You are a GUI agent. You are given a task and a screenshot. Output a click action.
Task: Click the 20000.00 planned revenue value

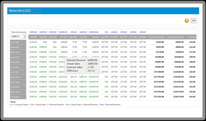(33, 32)
